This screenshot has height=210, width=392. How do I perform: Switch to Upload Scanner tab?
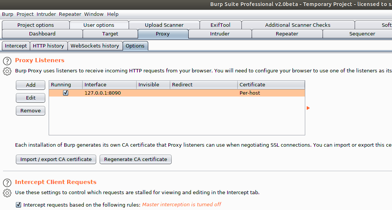164,25
